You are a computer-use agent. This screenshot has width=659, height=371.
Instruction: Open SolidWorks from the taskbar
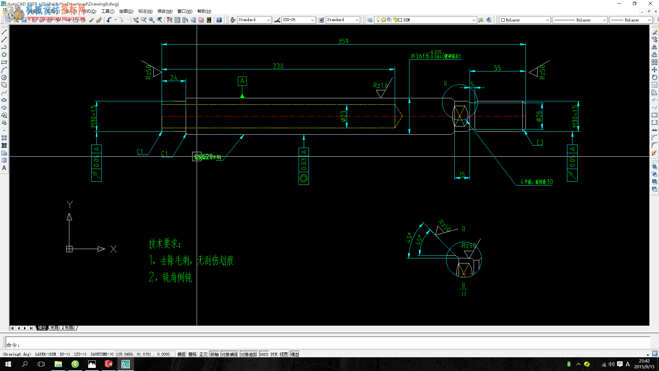pos(108,364)
